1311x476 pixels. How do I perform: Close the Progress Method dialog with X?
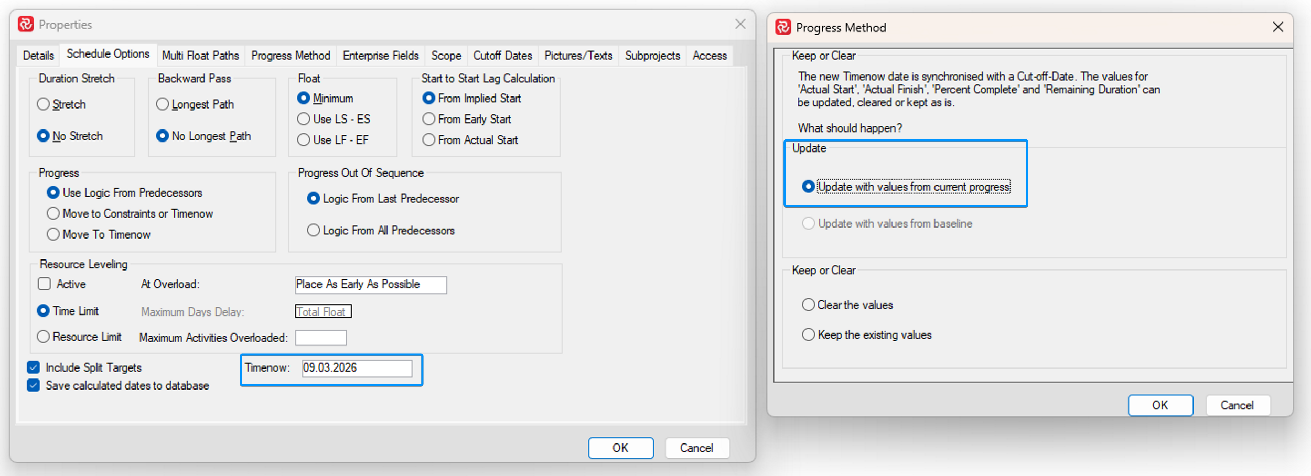point(1277,27)
